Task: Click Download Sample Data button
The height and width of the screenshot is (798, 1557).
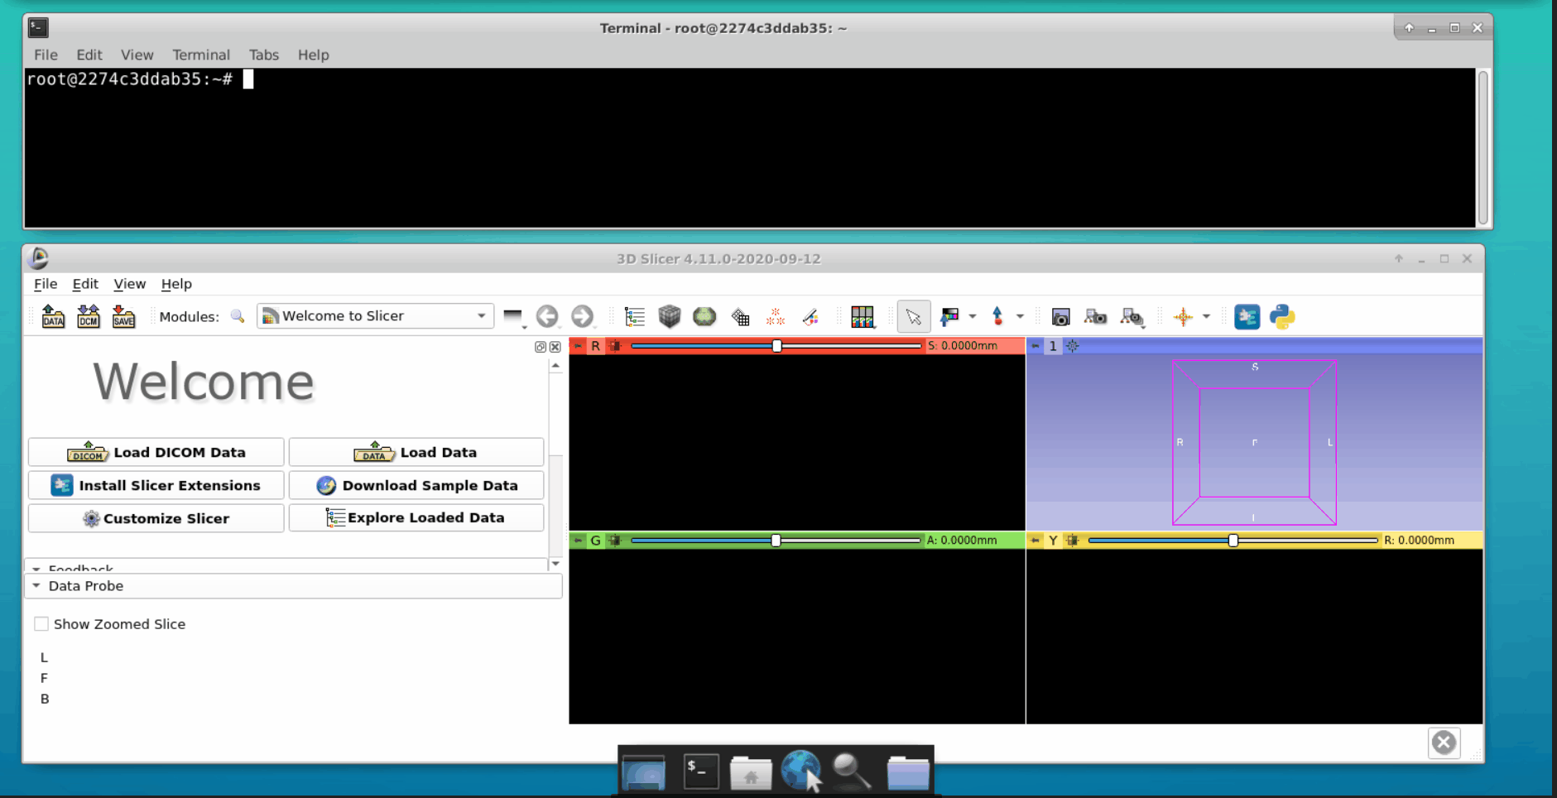Action: click(416, 485)
